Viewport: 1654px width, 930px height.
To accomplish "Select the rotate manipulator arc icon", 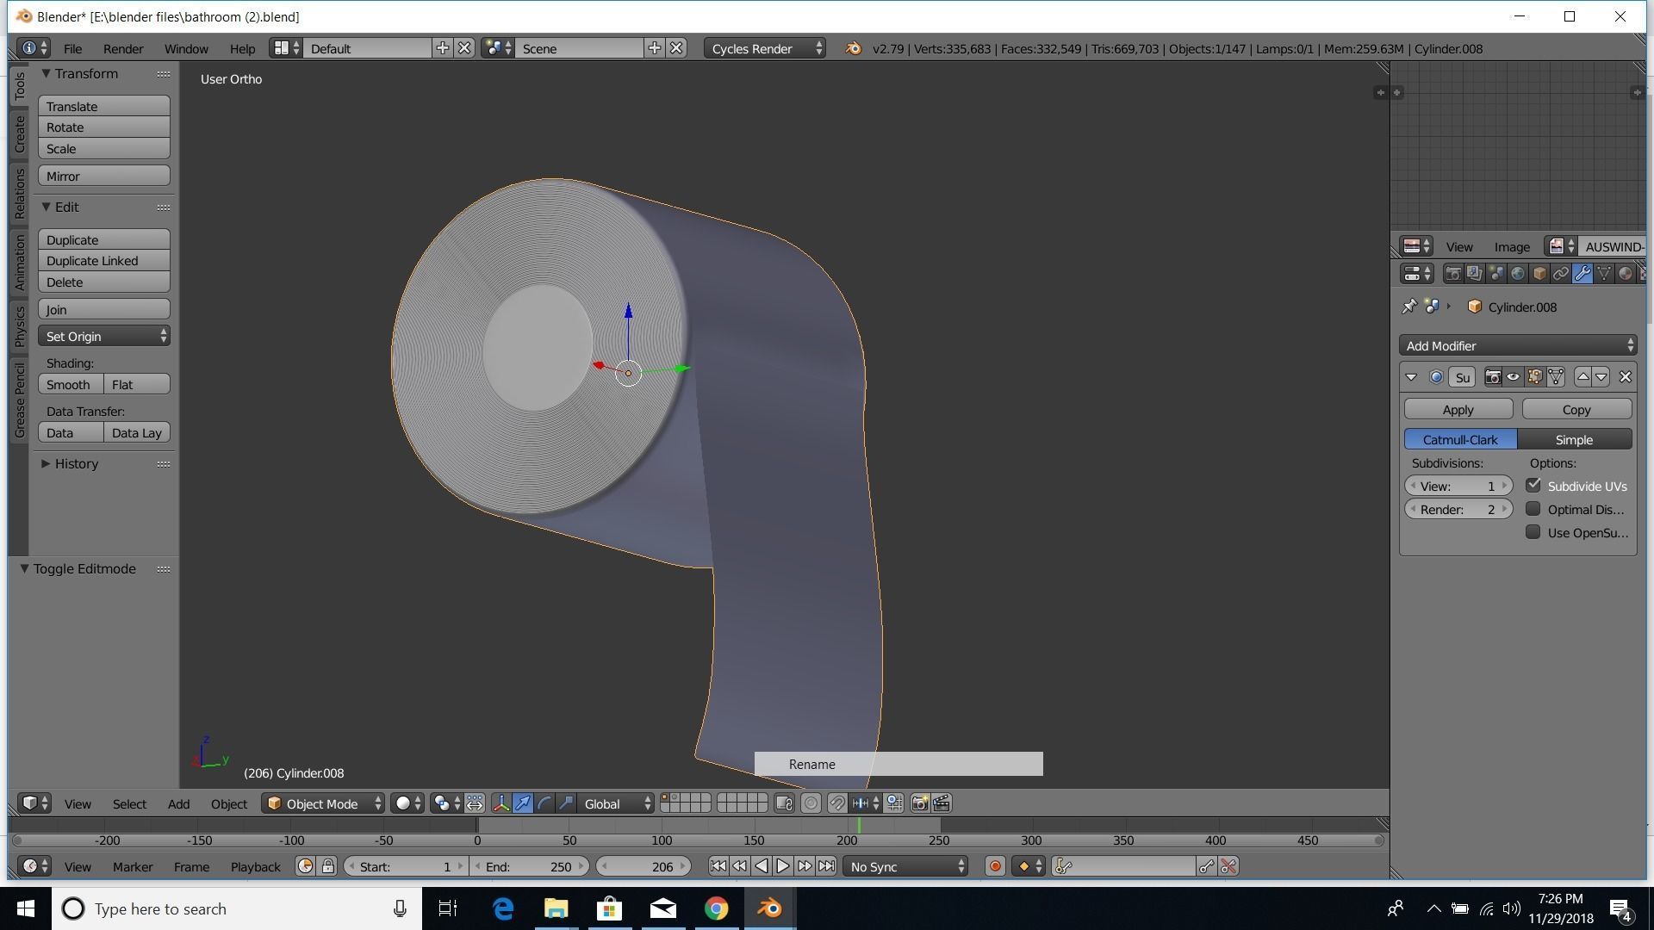I will (544, 803).
